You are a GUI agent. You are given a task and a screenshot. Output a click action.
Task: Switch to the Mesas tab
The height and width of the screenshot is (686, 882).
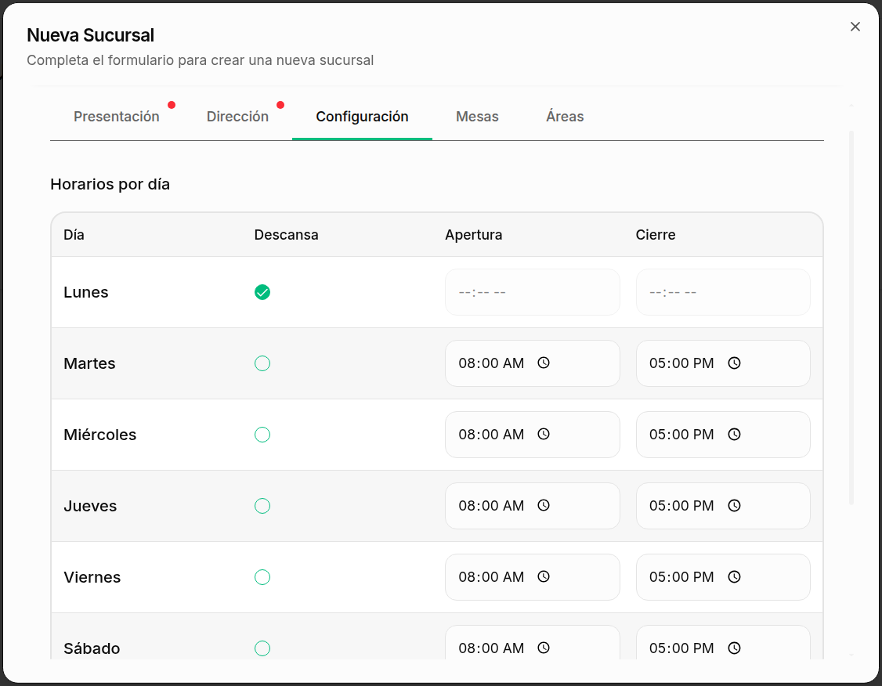pyautogui.click(x=477, y=116)
